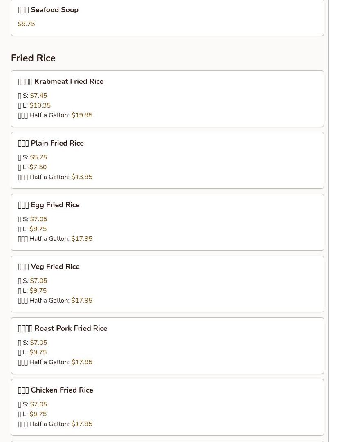The width and height of the screenshot is (337, 442).
Task: Open the Krabmeat Fried Rice item
Action: coord(61,81)
